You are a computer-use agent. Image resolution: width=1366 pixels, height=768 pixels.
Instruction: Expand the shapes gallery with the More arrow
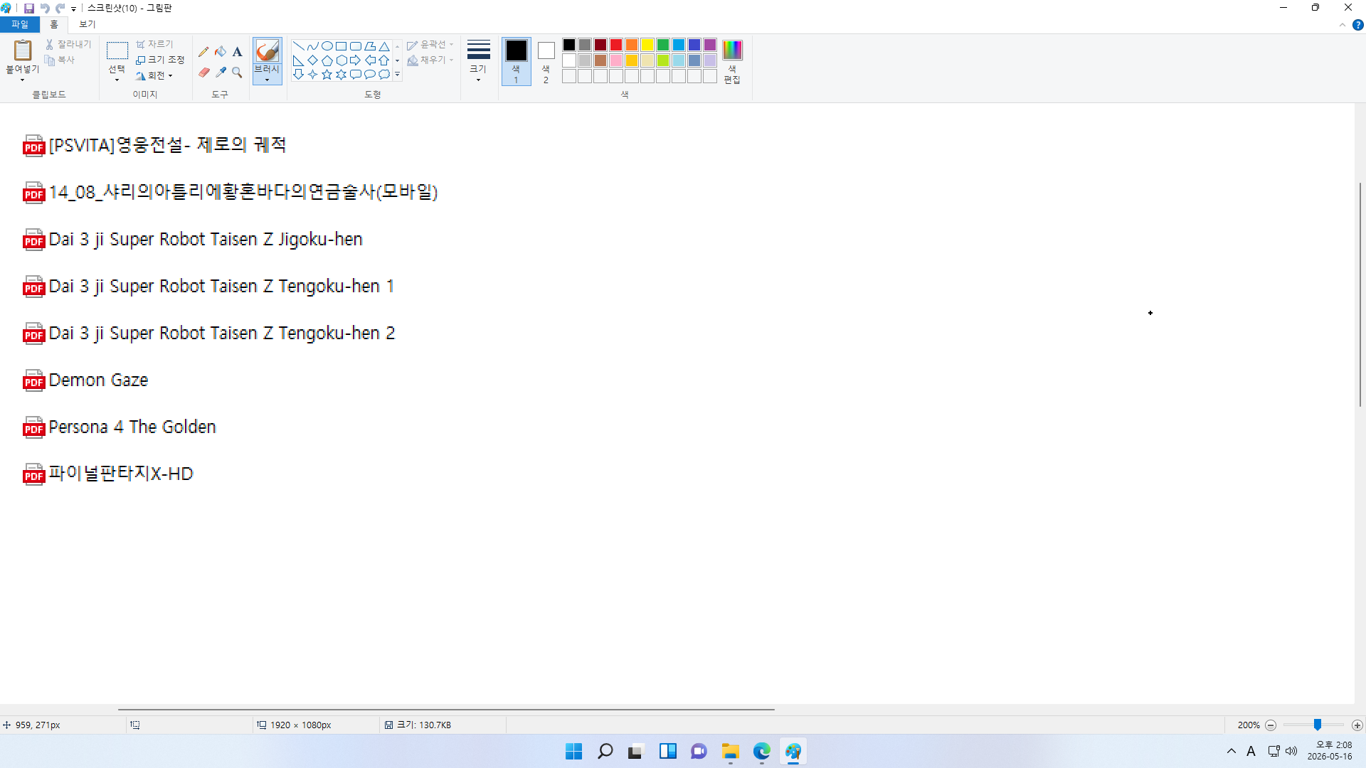click(x=397, y=75)
